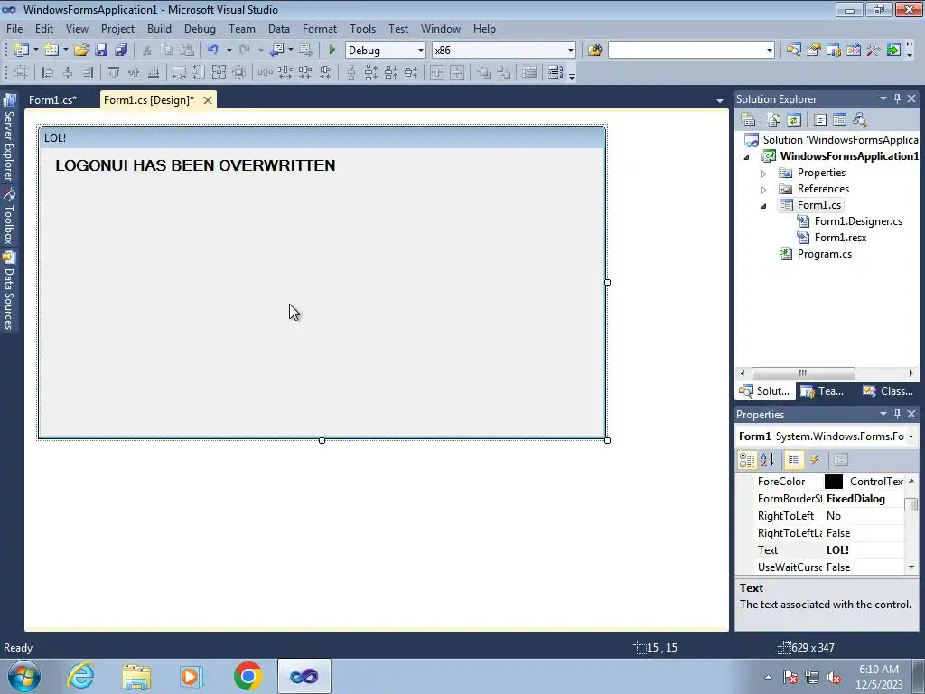The image size is (925, 694).
Task: Click Solution Explorer's Properties icon
Action: click(748, 120)
